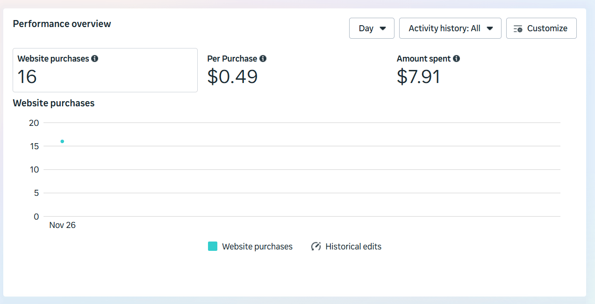Click the Historical edits gauge icon in legend
The height and width of the screenshot is (304, 595).
(316, 246)
